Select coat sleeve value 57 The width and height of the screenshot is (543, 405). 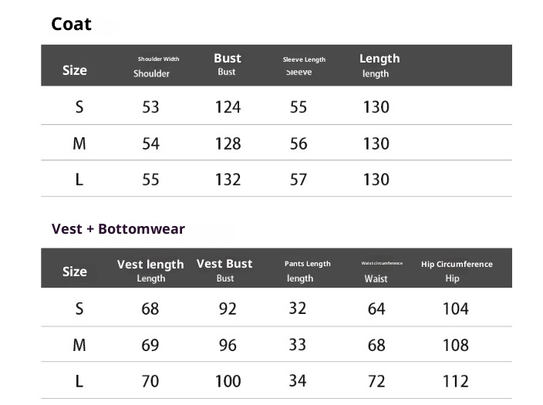coord(298,180)
